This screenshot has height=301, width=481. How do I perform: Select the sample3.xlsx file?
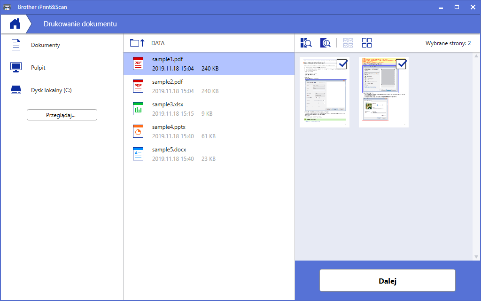209,109
